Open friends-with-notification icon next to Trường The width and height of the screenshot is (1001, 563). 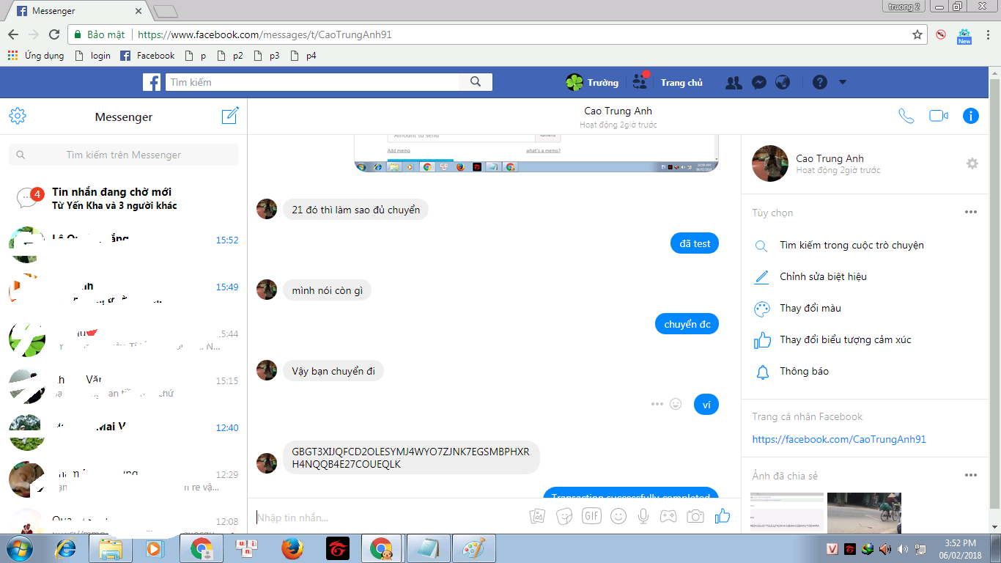pyautogui.click(x=640, y=81)
